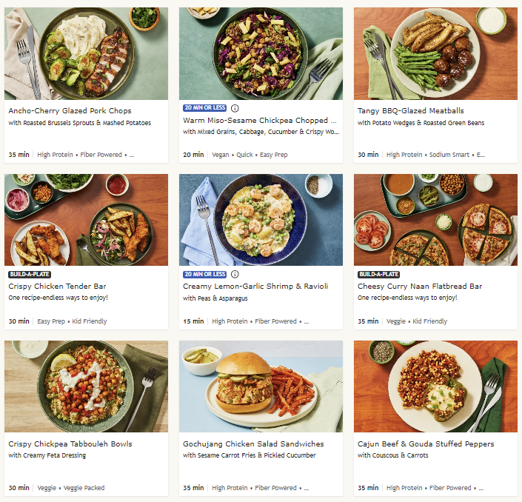Viewport: 522px width, 502px height.
Task: Click the Cheesy Curry Naan Flatbread Bar title
Action: point(420,287)
